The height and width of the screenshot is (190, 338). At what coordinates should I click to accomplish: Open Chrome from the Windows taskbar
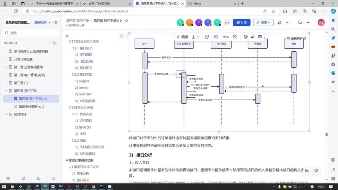coord(93,187)
